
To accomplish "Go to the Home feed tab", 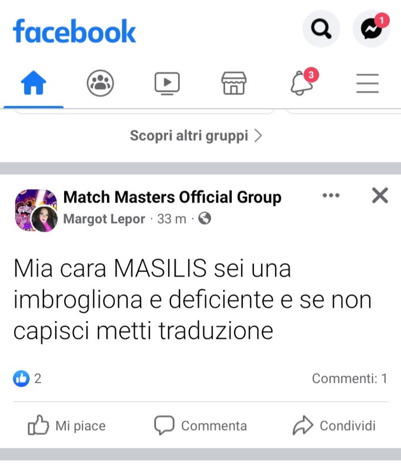I will pyautogui.click(x=34, y=83).
